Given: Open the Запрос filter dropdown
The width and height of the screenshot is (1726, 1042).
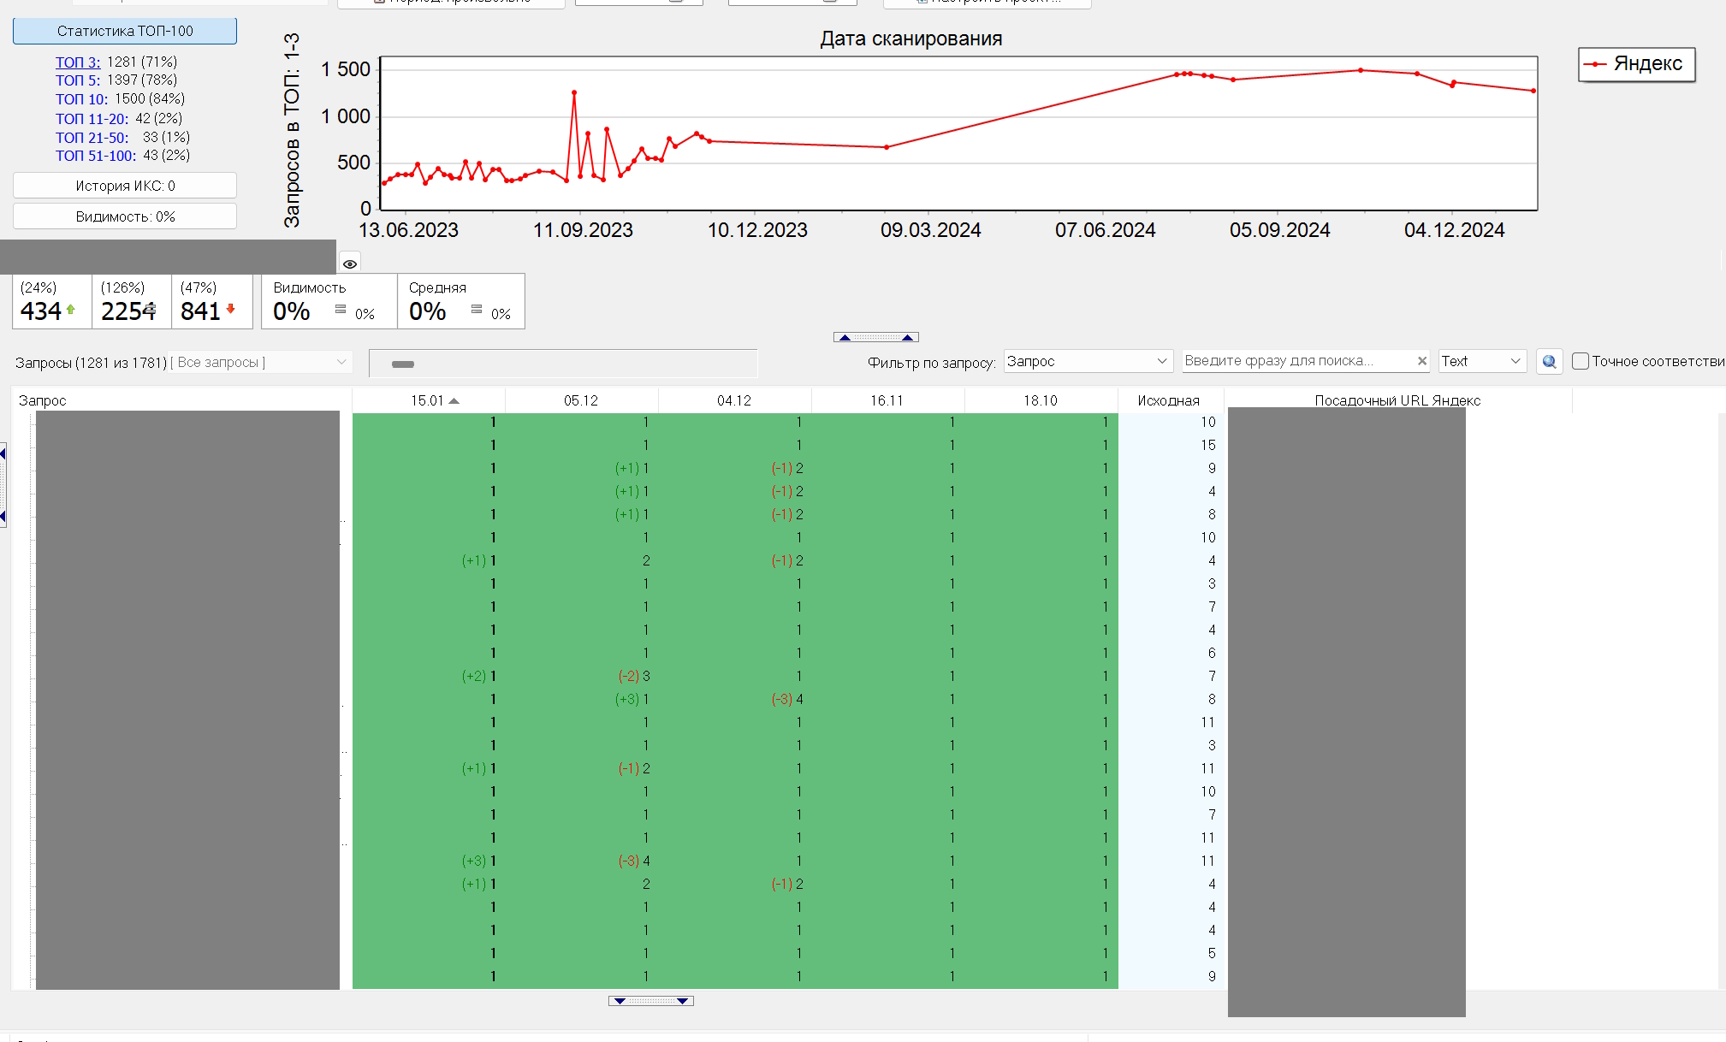Looking at the screenshot, I should coord(1088,361).
